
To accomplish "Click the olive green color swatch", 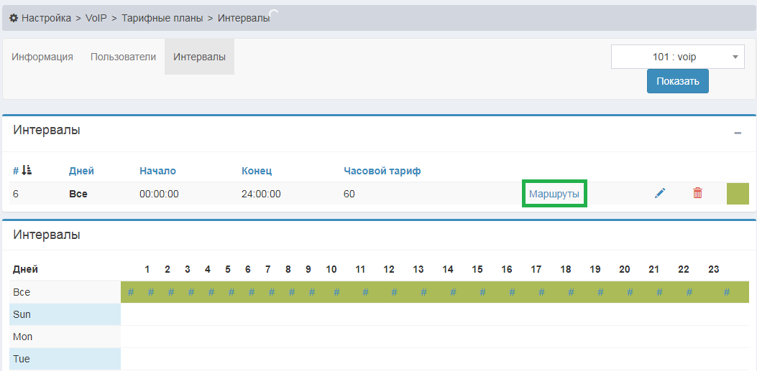I will pos(738,194).
